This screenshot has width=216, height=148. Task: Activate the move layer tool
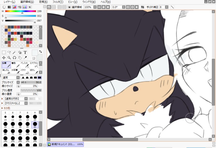tap(4, 58)
